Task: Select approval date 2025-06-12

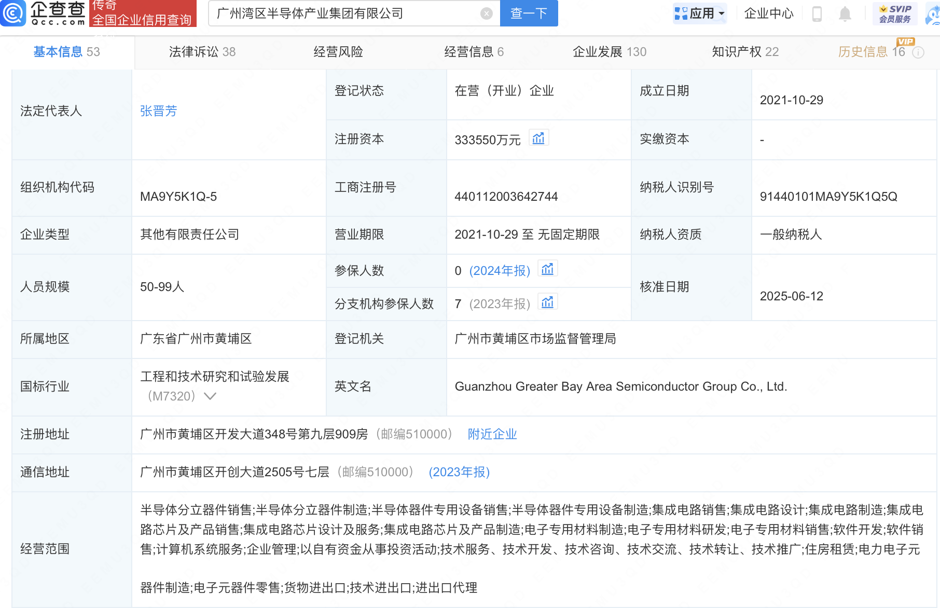Action: coord(792,296)
